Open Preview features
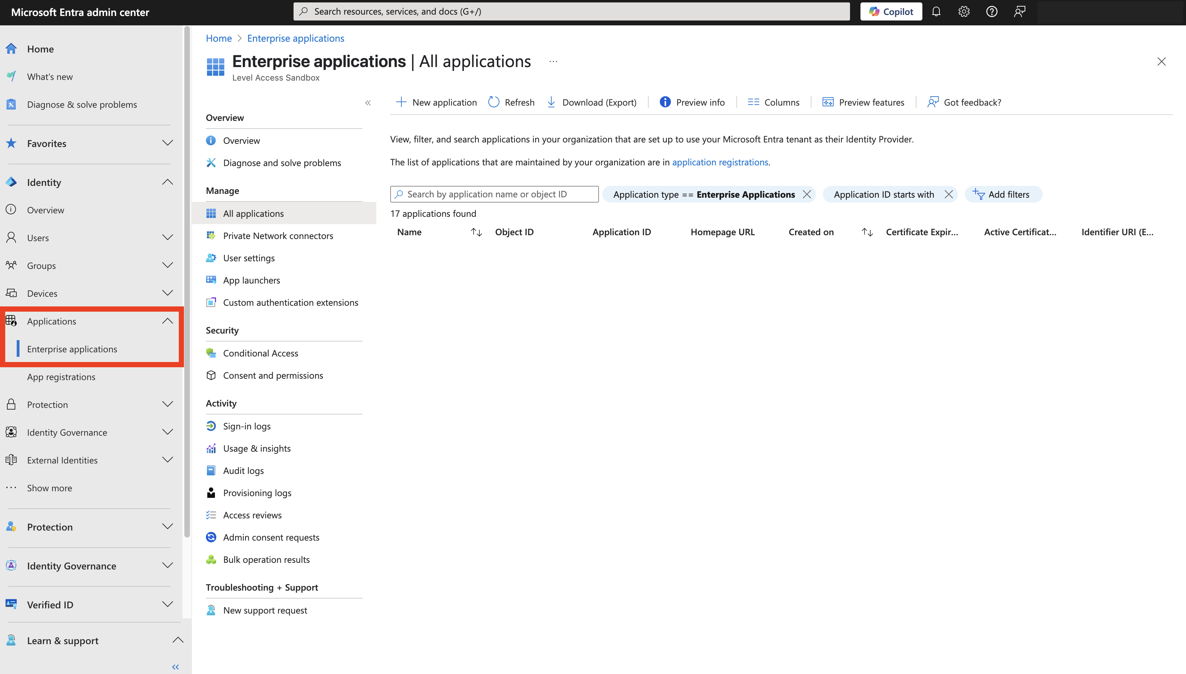1186x674 pixels. tap(863, 102)
